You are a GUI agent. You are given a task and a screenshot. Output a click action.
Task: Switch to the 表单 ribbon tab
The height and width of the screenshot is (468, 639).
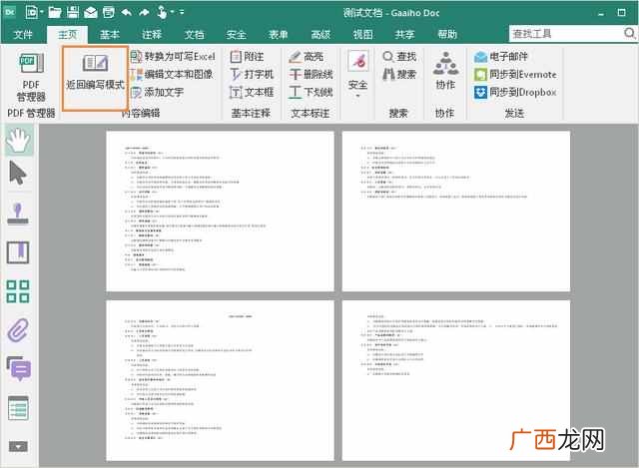point(279,35)
